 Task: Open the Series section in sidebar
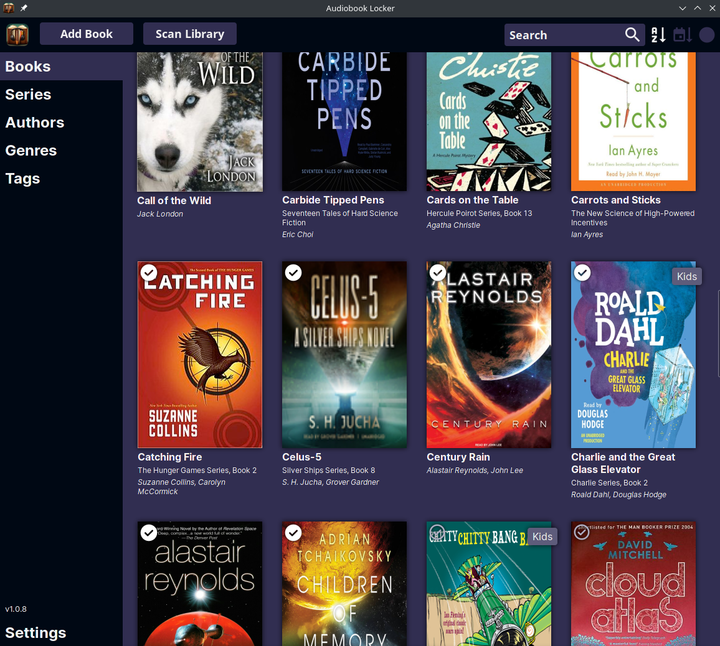click(28, 95)
